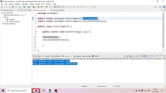Click the Debug bug toolbar icon

tap(20, 7)
